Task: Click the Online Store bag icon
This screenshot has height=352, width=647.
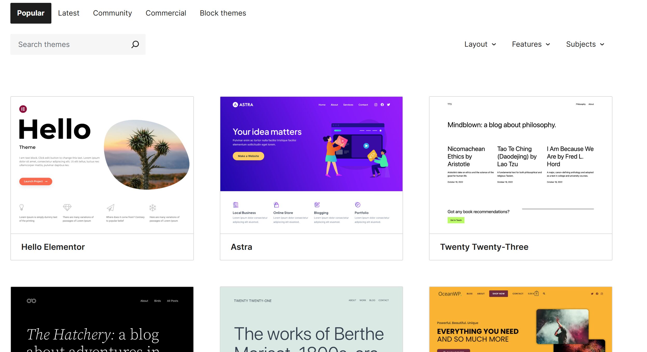Action: pos(276,205)
